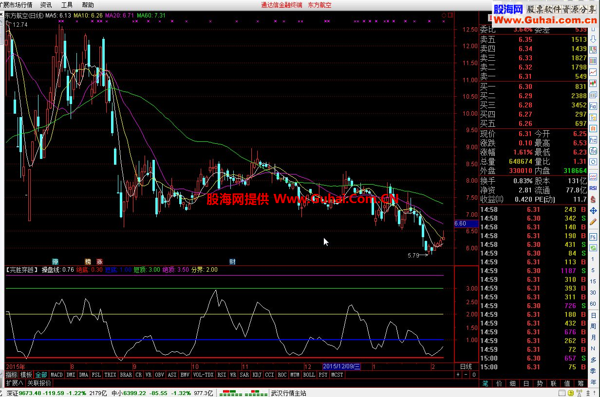Click the color grid icon in sidebar
Viewport: 600px width, 397px height.
click(x=593, y=61)
